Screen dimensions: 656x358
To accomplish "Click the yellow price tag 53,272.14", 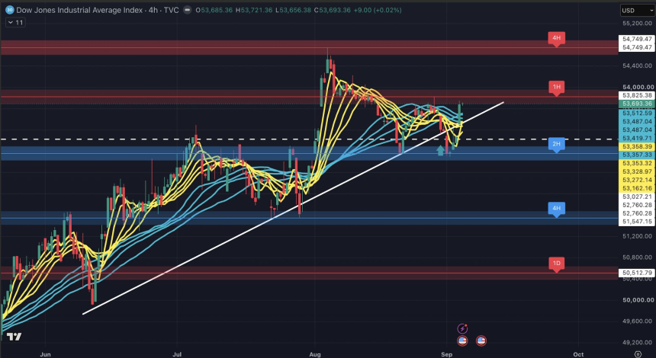I will 637,180.
